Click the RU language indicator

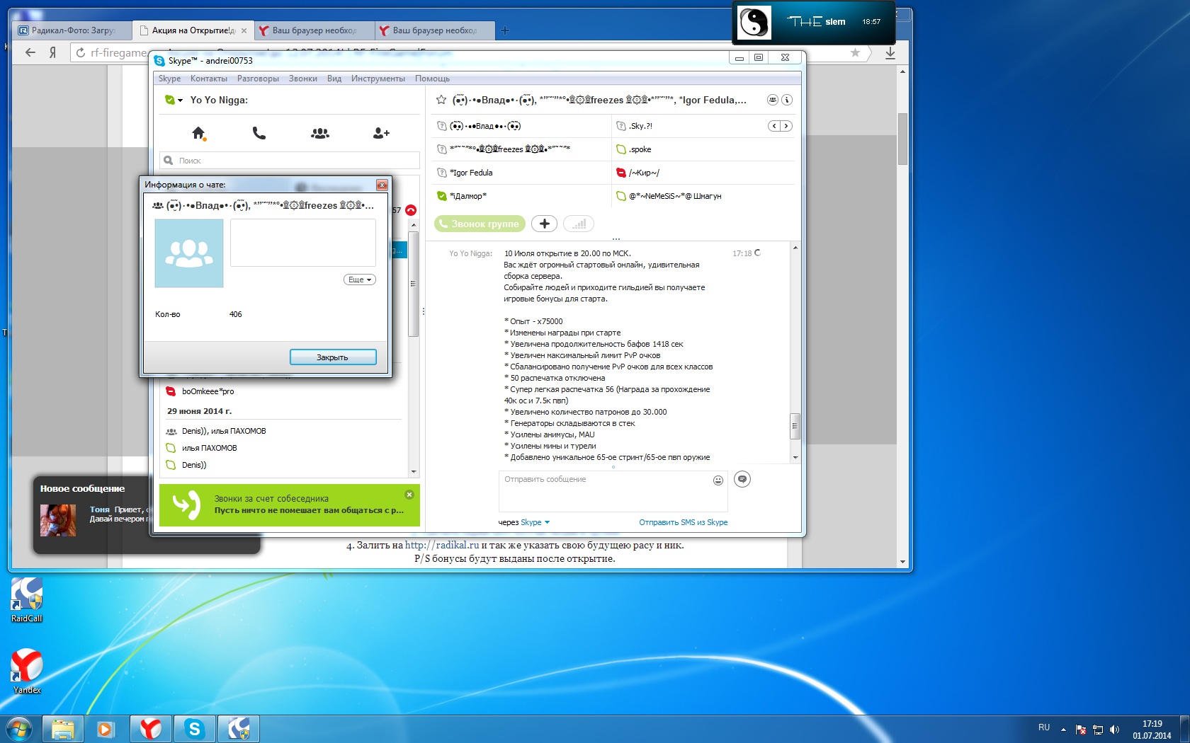(1044, 727)
